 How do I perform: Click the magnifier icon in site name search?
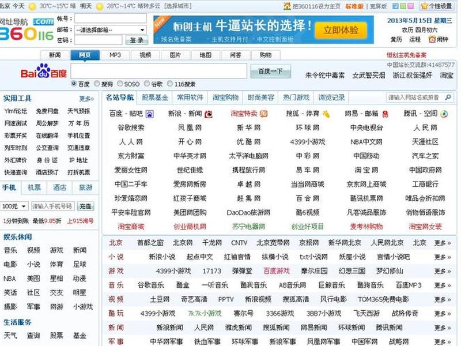click(x=448, y=97)
